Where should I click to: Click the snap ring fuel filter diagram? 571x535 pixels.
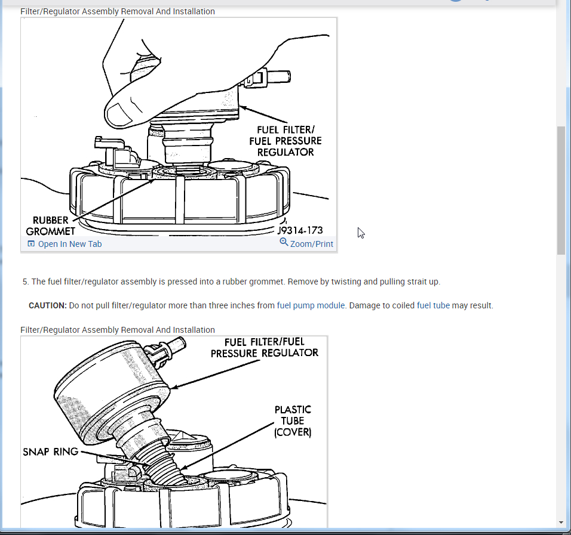coord(174,432)
